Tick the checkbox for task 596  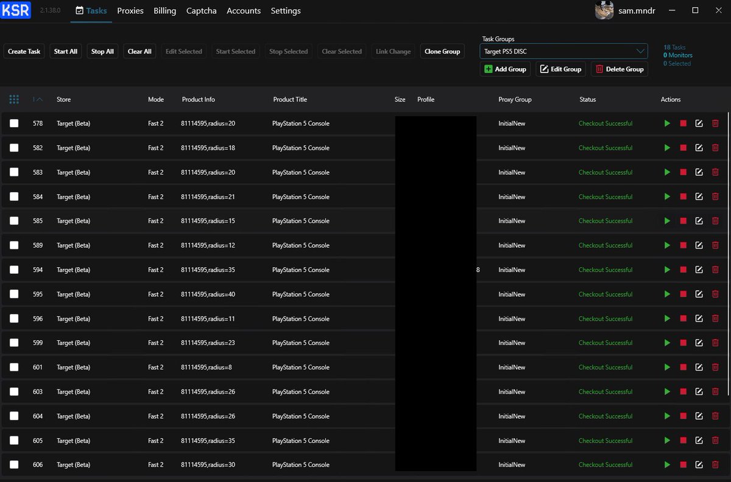[x=14, y=318]
